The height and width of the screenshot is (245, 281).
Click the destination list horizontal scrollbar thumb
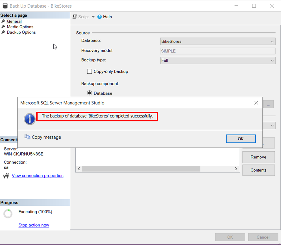point(141,169)
